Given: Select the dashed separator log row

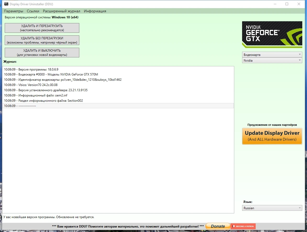Looking at the screenshot, I should click(x=118, y=106).
